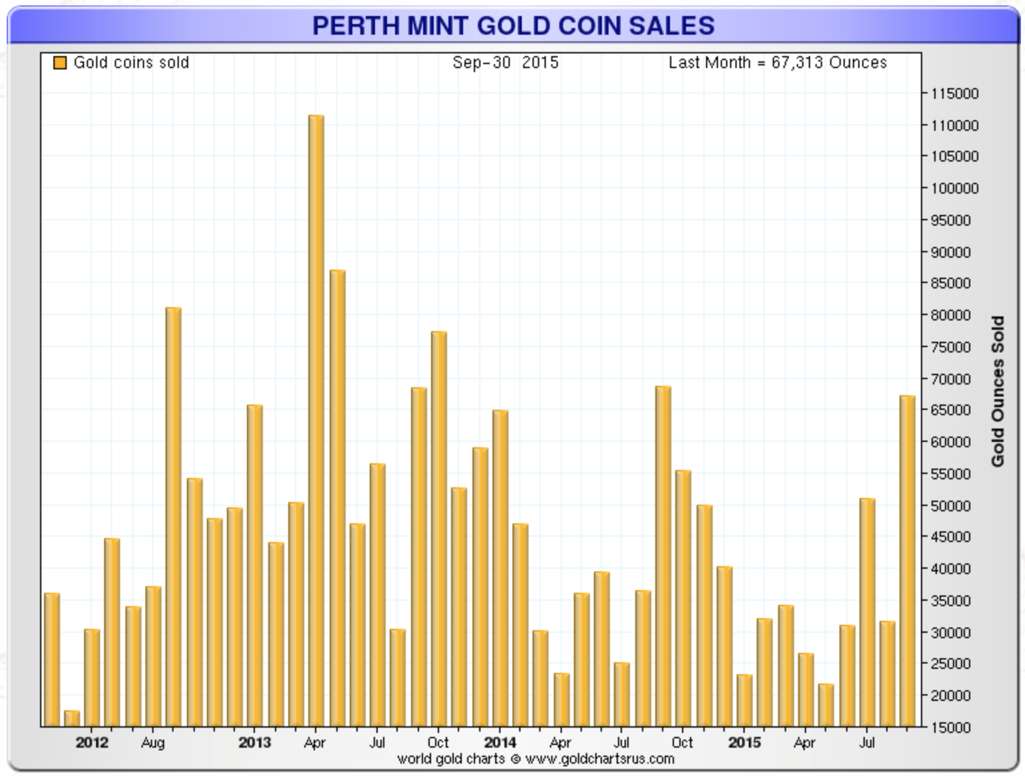
Task: Select the tallest bar above Apr 2013
Action: [x=316, y=421]
